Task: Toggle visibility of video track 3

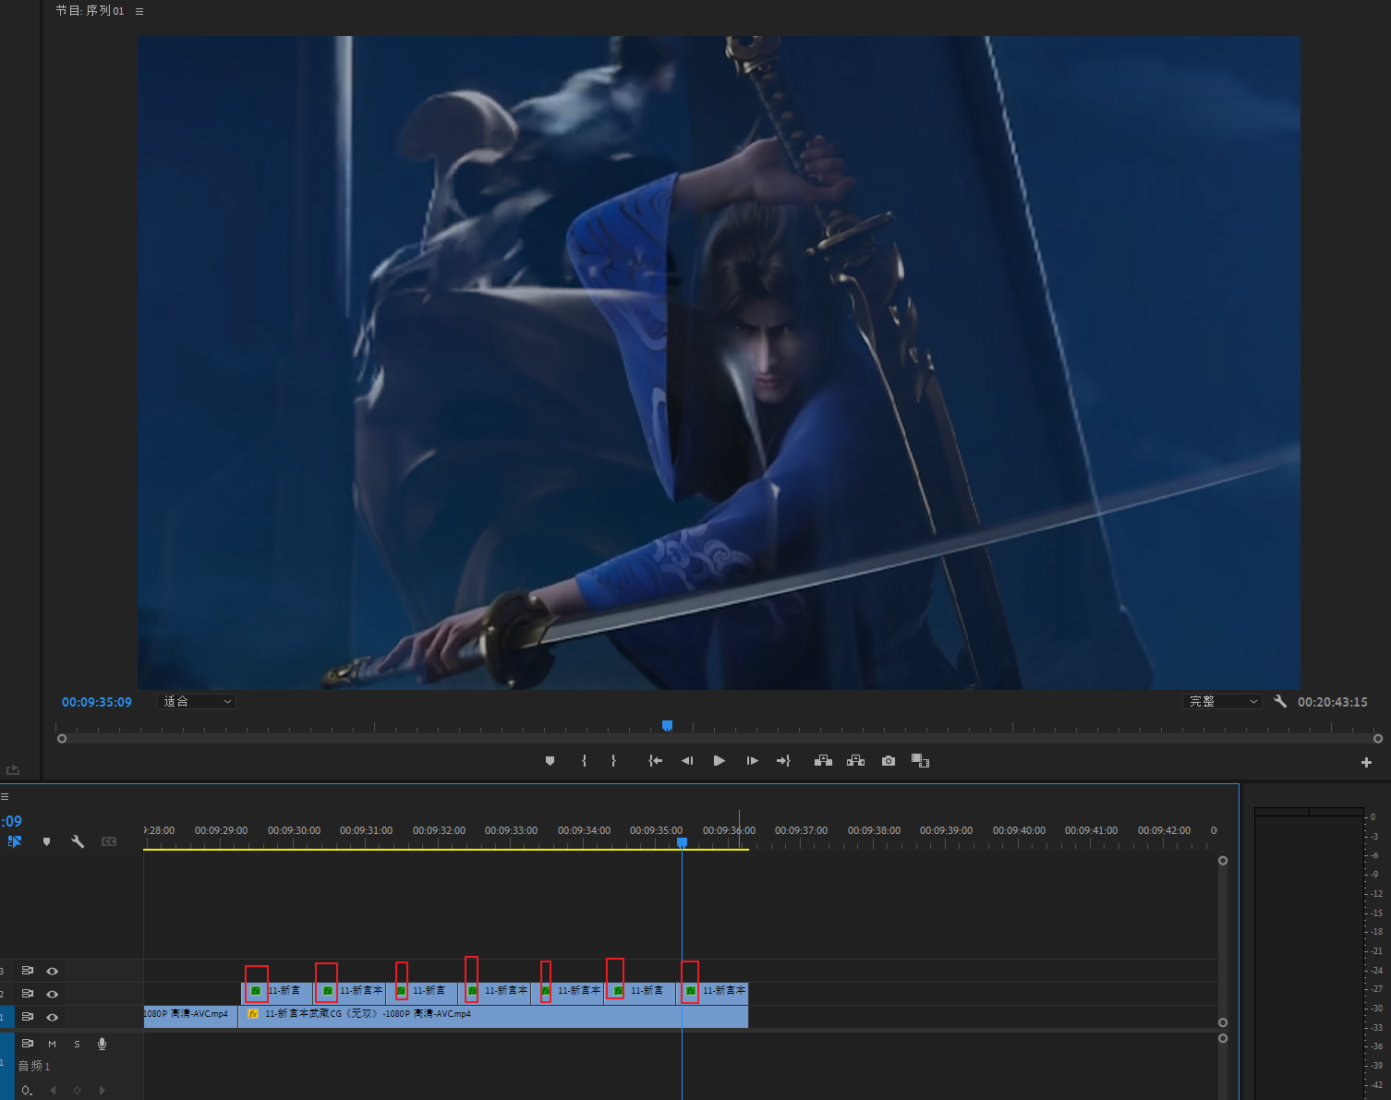Action: pyautogui.click(x=53, y=971)
